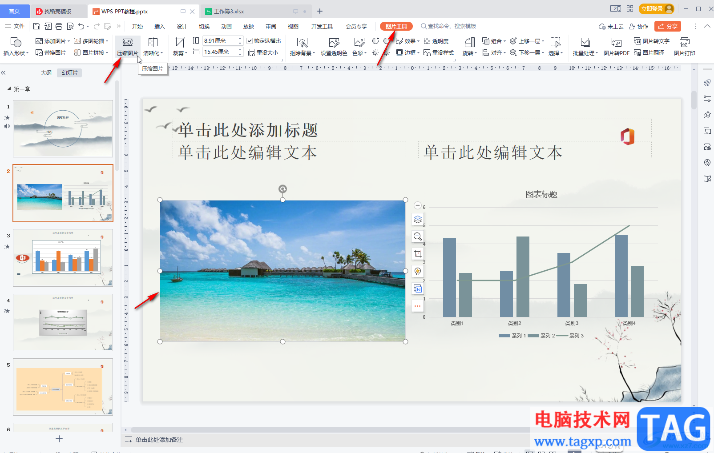Click the Save icon in quick toolbar

(x=37, y=26)
